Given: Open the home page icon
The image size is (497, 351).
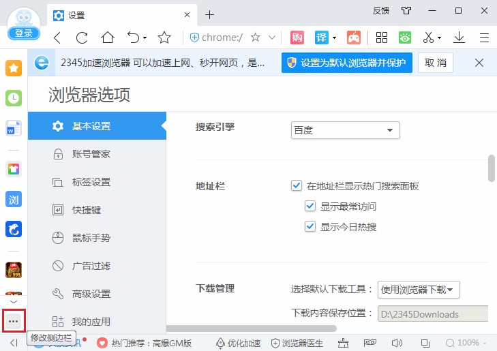Looking at the screenshot, I should coord(108,37).
